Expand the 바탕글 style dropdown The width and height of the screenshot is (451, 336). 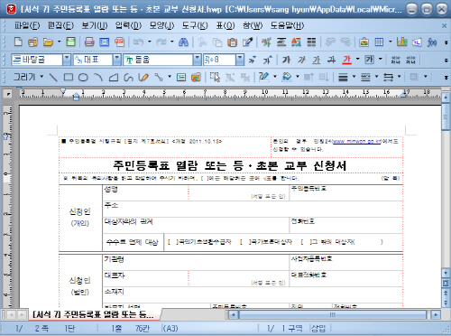pyautogui.click(x=67, y=60)
